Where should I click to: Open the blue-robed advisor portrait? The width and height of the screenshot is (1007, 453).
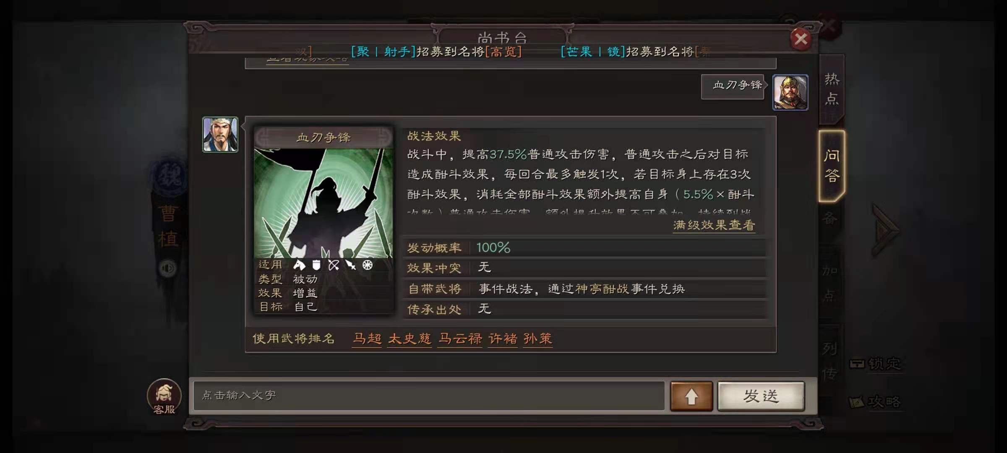click(220, 135)
